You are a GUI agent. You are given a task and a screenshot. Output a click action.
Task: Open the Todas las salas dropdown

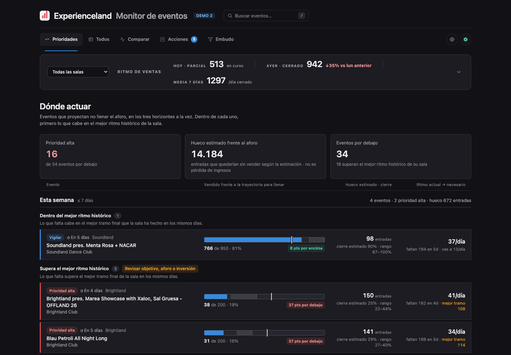[78, 72]
